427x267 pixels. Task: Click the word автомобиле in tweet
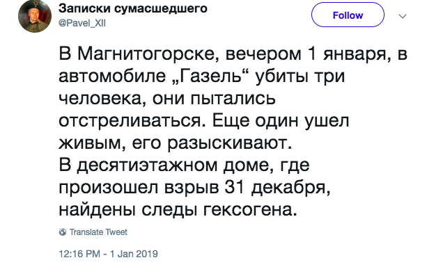tap(112, 76)
